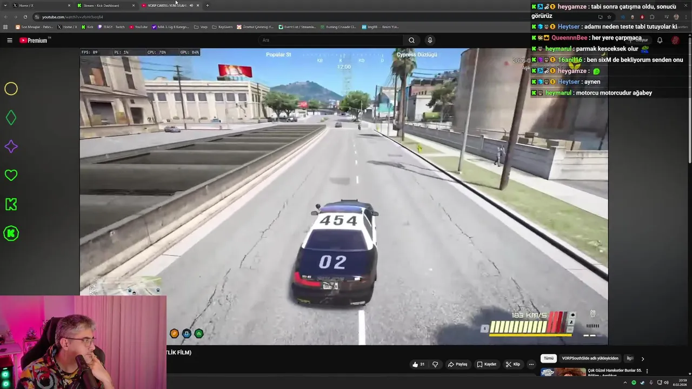The width and height of the screenshot is (692, 389).
Task: Open Çok Güzel Hareketler Bunlar 55 thumbnail
Action: pyautogui.click(x=563, y=372)
